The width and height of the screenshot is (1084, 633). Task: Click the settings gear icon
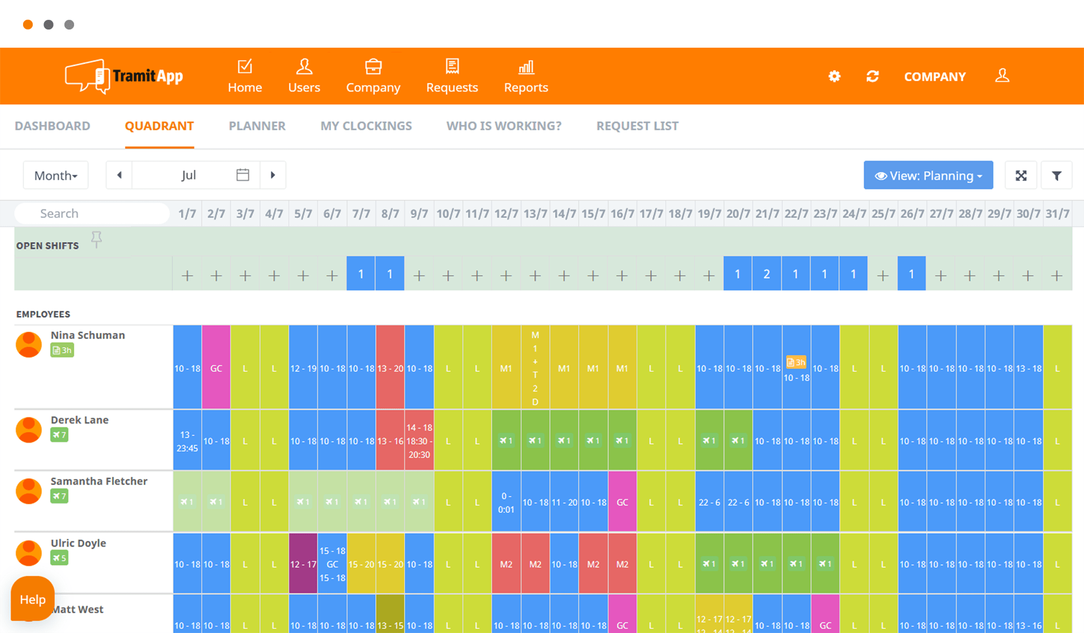[834, 77]
